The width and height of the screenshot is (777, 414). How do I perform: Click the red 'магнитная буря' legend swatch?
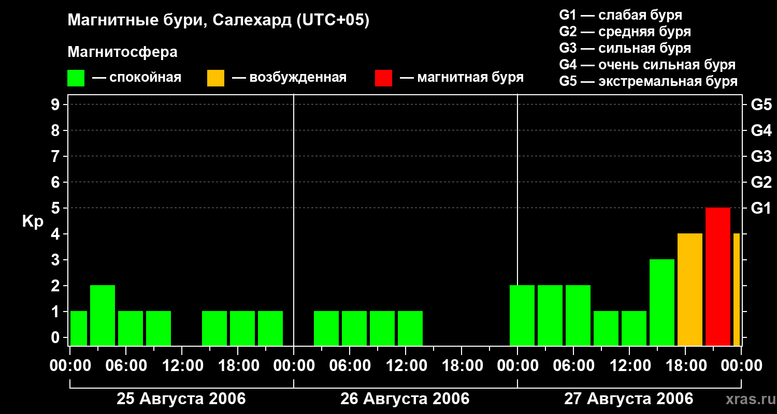383,78
